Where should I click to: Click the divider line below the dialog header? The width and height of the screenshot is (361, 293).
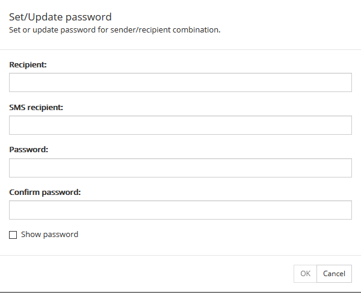[x=180, y=49]
